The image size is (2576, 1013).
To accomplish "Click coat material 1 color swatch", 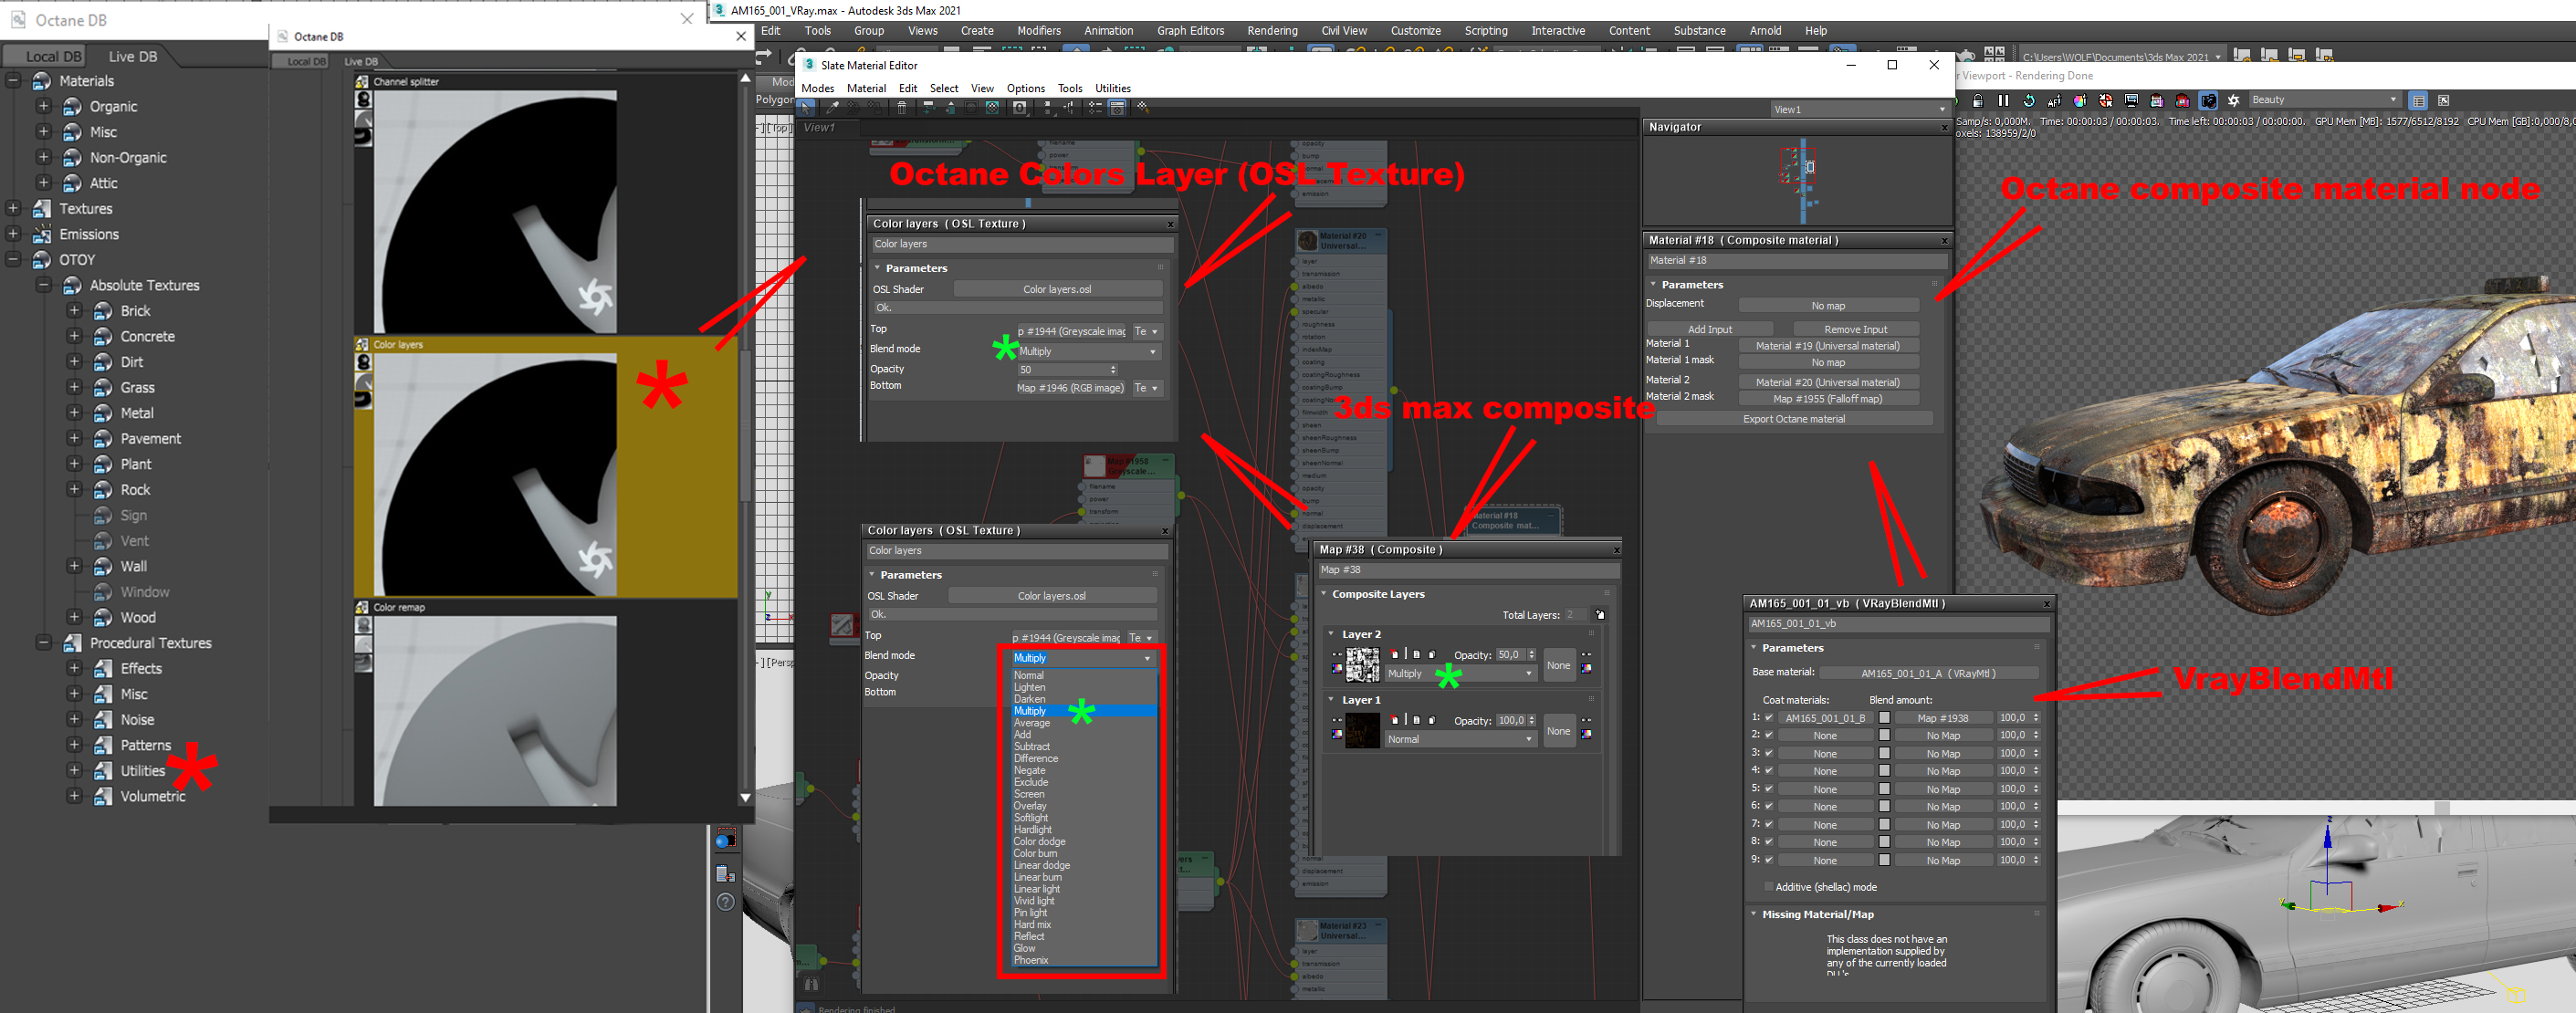I will (x=1885, y=718).
